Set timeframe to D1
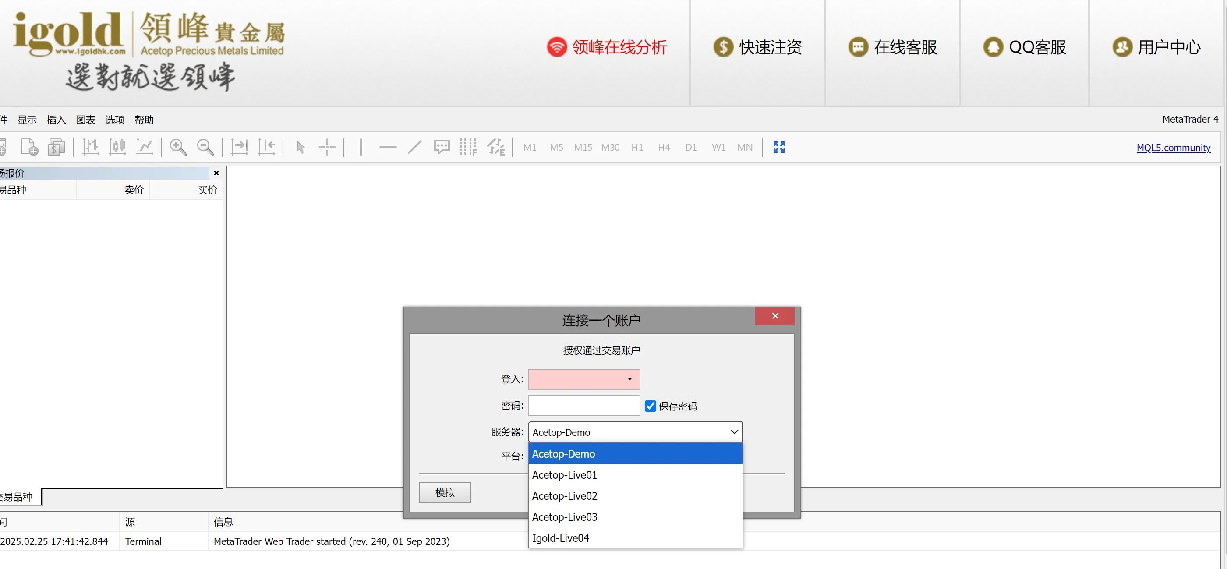The image size is (1227, 569). tap(691, 147)
